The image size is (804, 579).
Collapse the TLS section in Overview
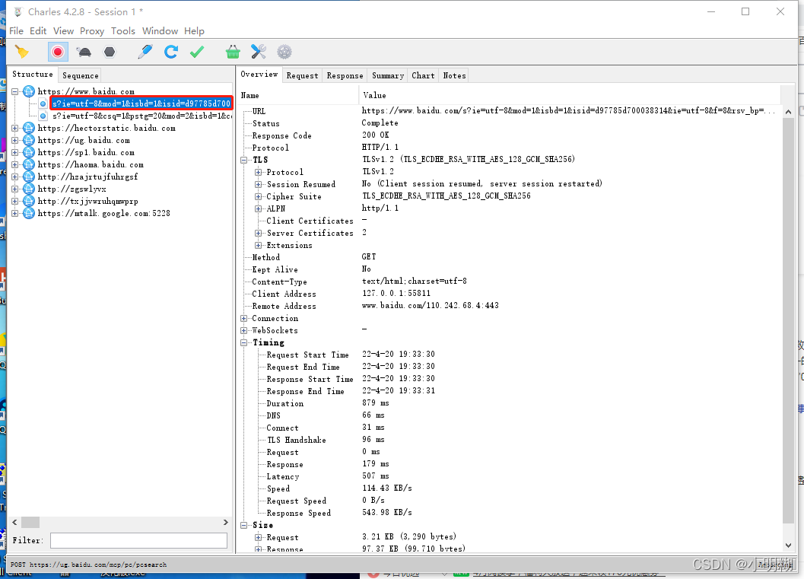[x=244, y=160]
